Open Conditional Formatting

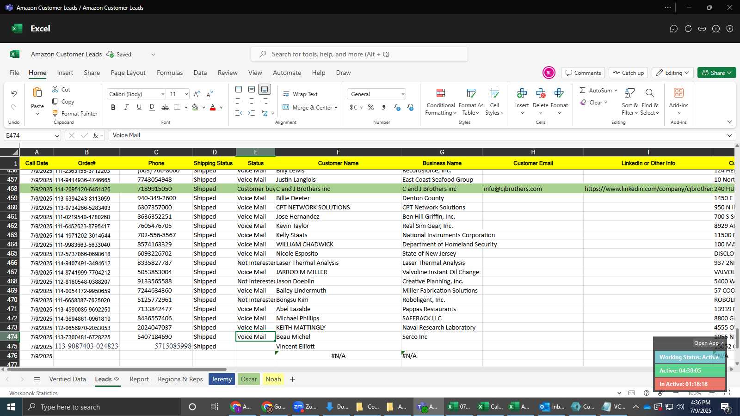[x=441, y=102]
